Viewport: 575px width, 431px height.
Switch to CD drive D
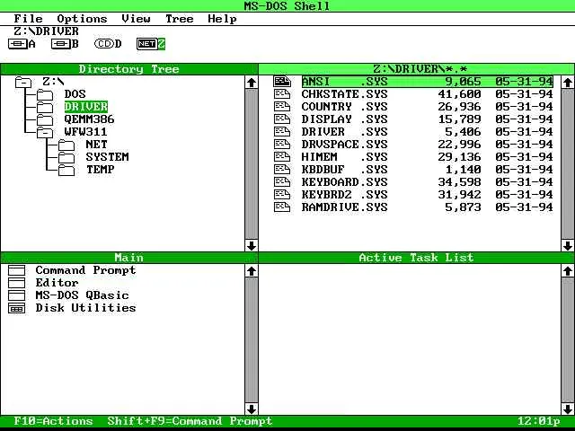point(108,44)
